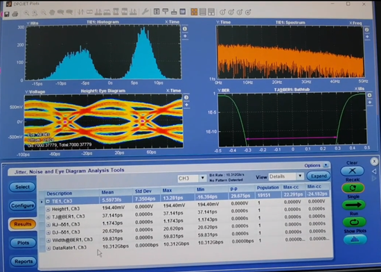Select the 194.40mV Mean cell
This screenshot has height=272, width=381.
[x=113, y=207]
